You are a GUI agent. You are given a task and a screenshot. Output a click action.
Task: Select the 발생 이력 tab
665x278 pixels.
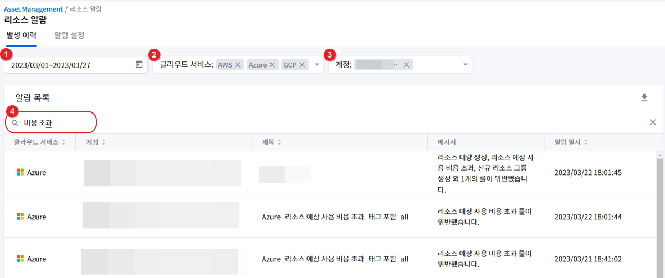coord(21,35)
